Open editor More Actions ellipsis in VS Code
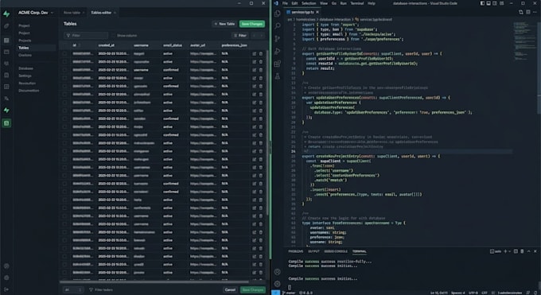This screenshot has width=541, height=295. [535, 12]
